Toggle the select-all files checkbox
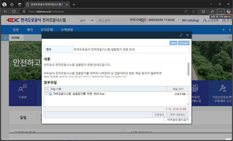 [46, 89]
